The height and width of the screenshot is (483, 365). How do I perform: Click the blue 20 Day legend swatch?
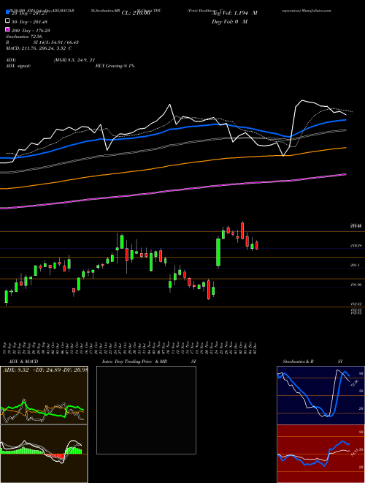pyautogui.click(x=7, y=12)
